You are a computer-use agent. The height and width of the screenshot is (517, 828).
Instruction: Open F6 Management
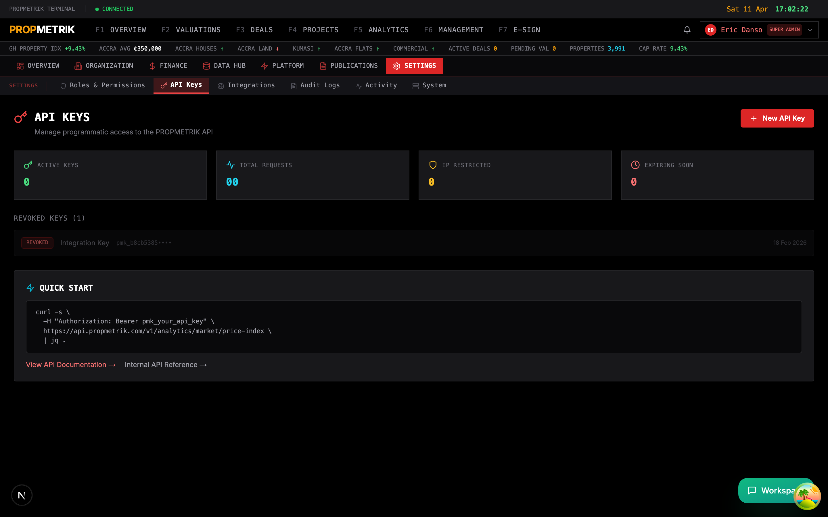(454, 30)
